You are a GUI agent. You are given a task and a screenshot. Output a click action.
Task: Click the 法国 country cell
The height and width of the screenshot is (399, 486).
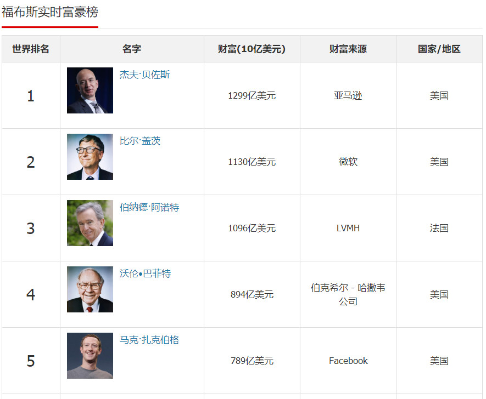439,228
